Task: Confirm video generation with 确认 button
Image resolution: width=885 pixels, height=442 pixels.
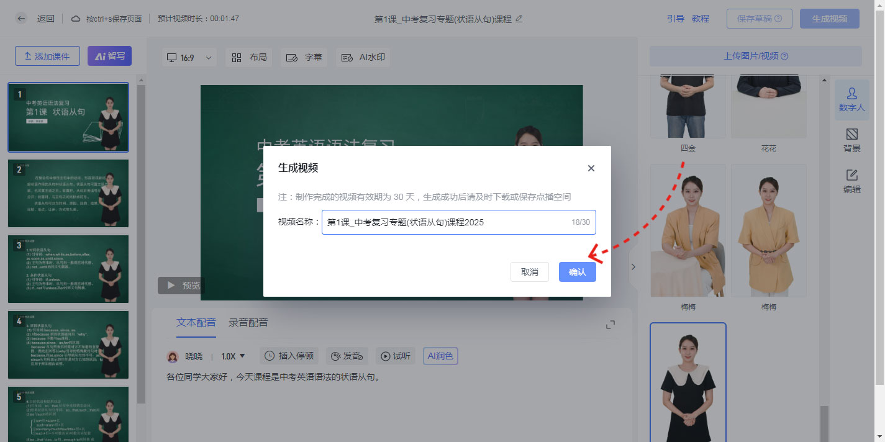Action: [577, 271]
